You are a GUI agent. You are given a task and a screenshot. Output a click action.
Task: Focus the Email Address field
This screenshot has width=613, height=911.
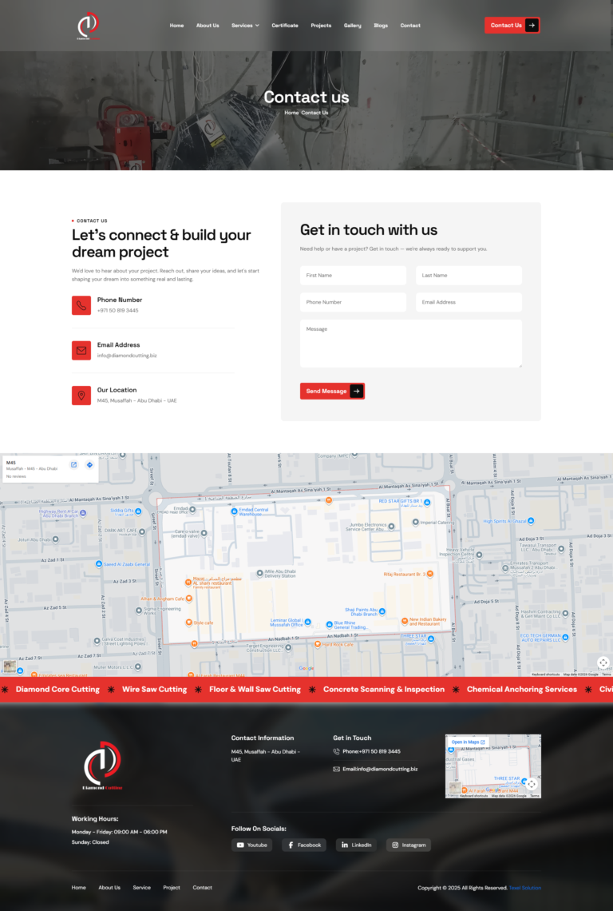point(469,302)
